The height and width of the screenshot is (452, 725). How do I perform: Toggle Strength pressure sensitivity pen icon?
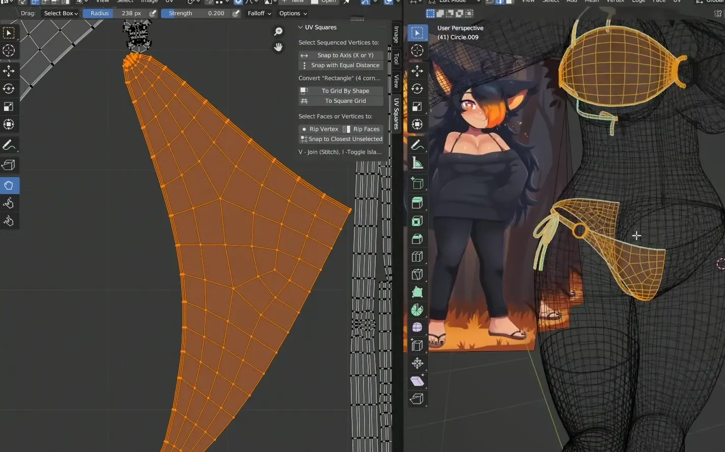coord(236,13)
